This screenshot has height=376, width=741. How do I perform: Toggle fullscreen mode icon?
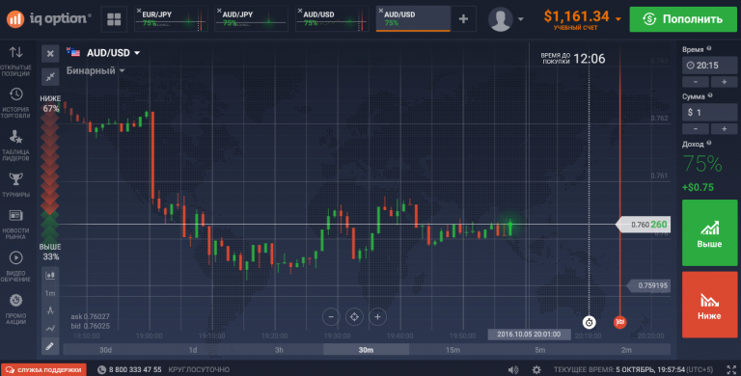tap(731, 370)
